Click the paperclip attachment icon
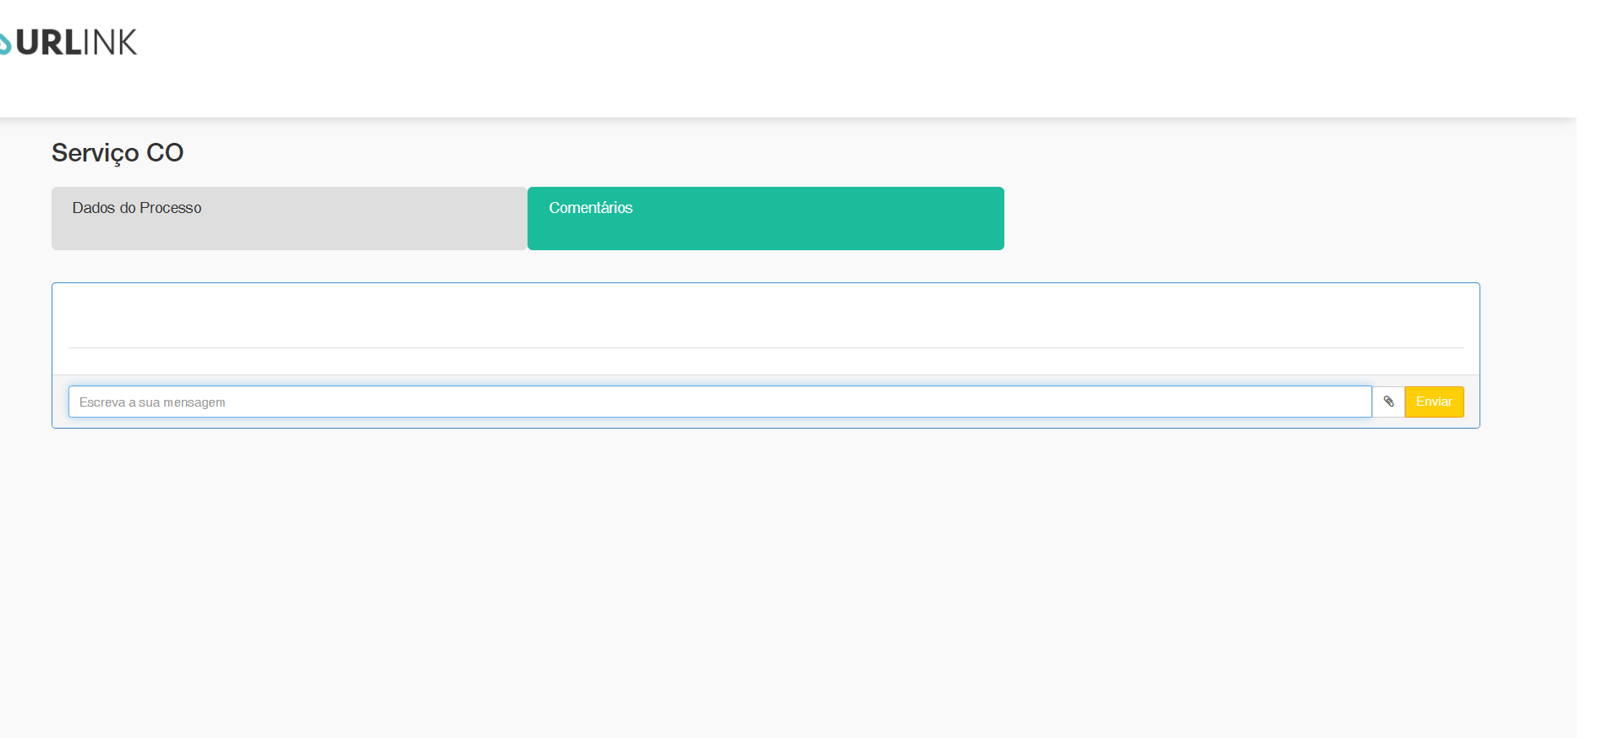 (1388, 402)
